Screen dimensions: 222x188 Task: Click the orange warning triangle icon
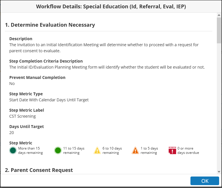pos(135,150)
